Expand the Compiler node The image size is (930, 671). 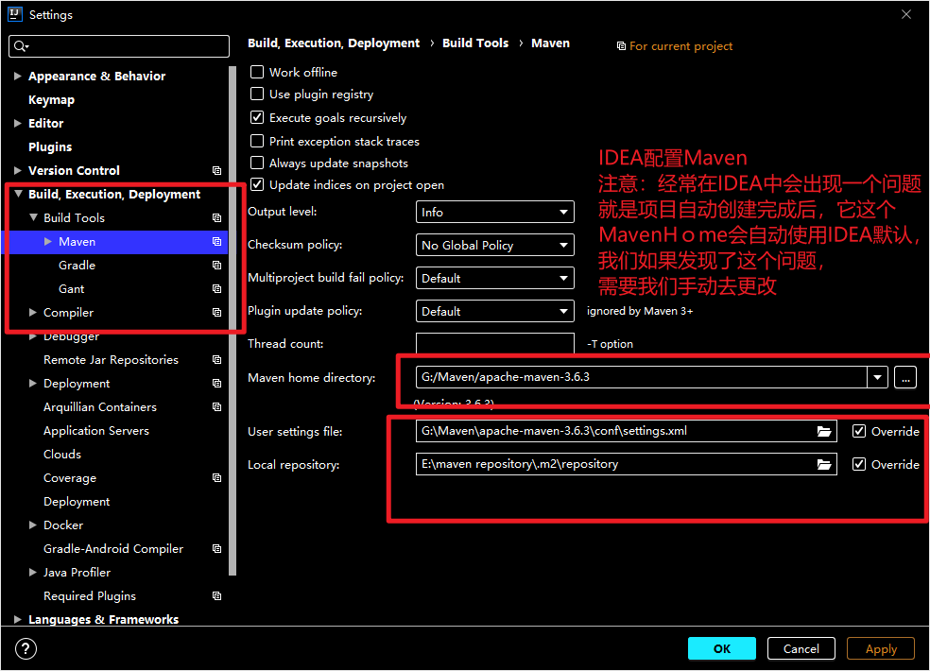(33, 313)
